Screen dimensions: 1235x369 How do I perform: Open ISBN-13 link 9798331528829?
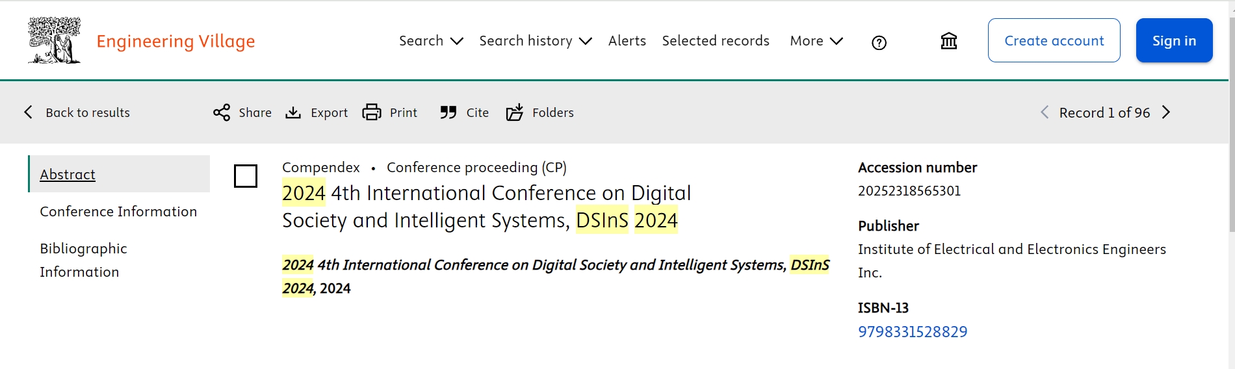point(913,332)
